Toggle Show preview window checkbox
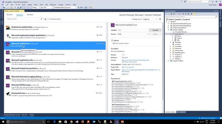 (x=114, y=43)
